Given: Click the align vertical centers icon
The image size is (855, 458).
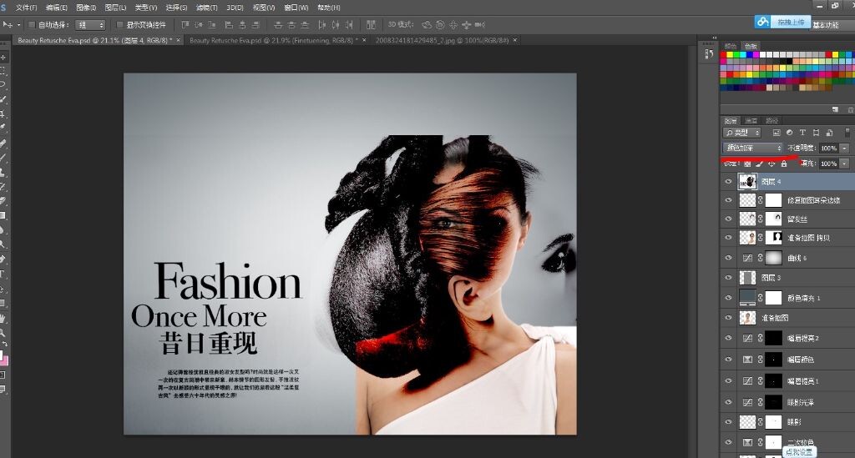Looking at the screenshot, I should tap(199, 24).
